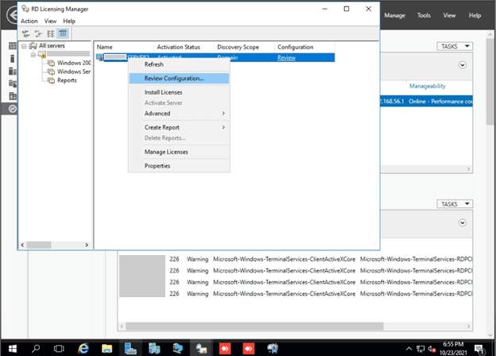496x356 pixels.
Task: Sort by Configuration column header
Action: (x=304, y=47)
